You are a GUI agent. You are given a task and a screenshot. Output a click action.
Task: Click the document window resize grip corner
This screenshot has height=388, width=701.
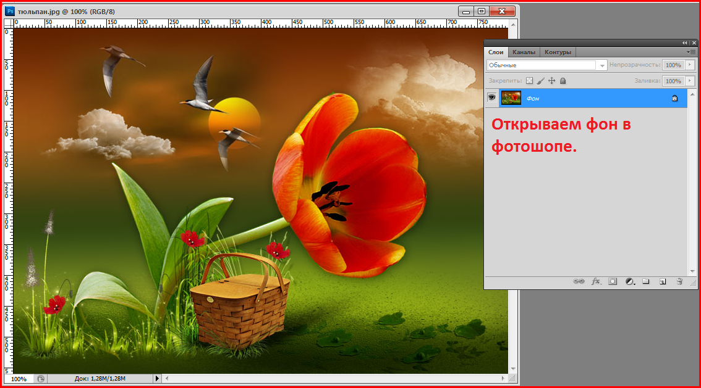tap(513, 379)
